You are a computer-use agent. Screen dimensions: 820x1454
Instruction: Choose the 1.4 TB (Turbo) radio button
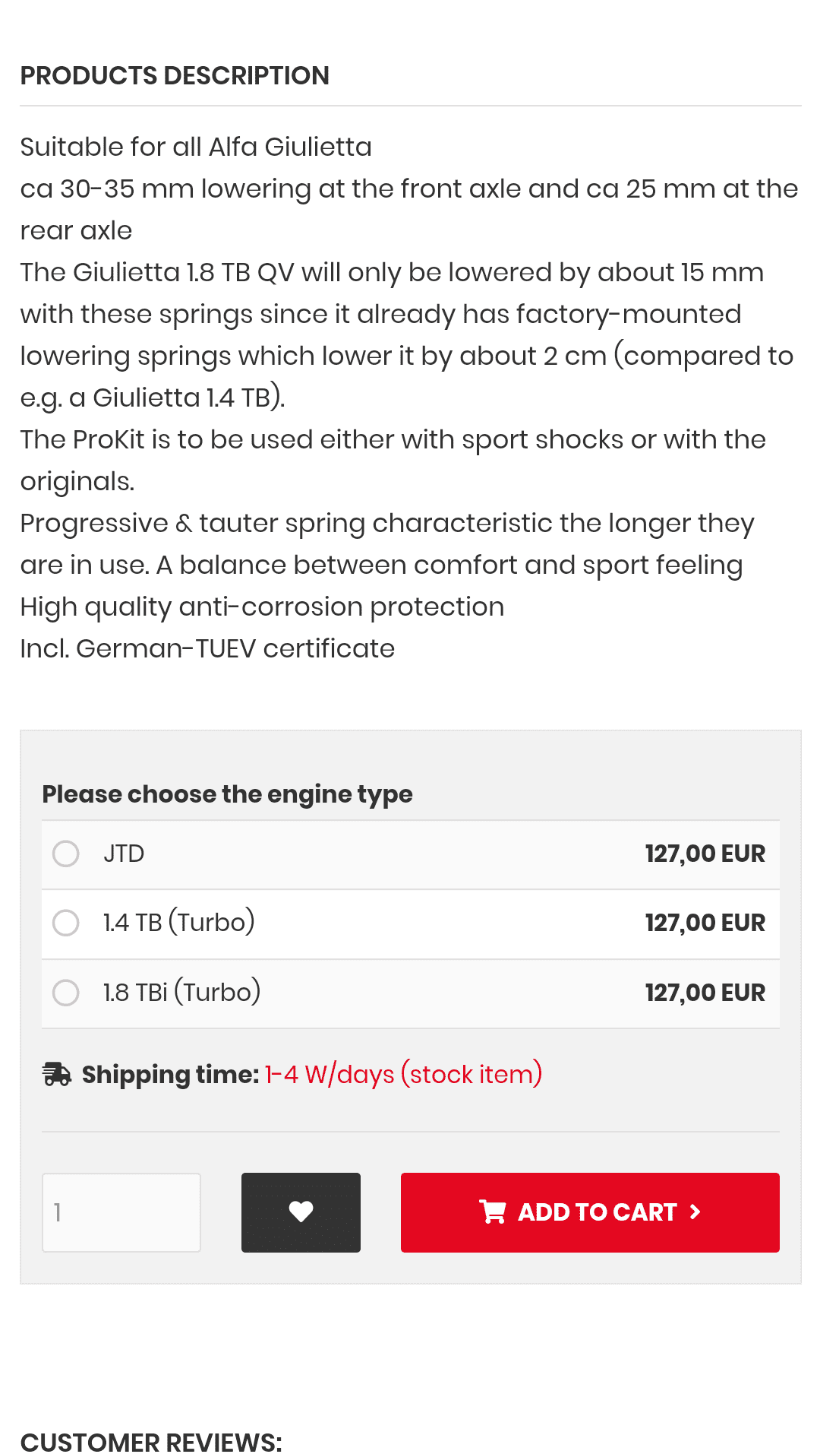click(x=66, y=923)
